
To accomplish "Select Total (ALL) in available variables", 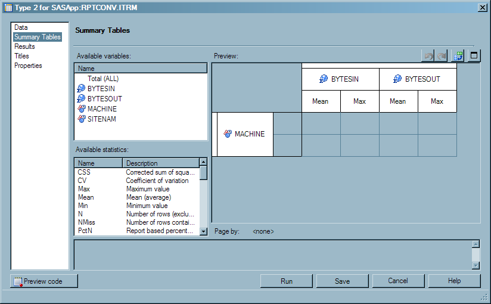I will coord(103,79).
